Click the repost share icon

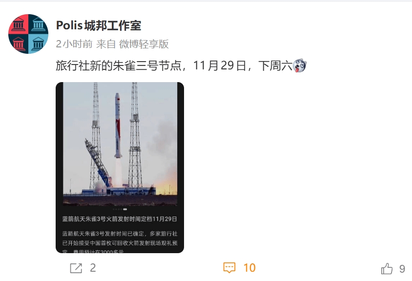coord(76,268)
